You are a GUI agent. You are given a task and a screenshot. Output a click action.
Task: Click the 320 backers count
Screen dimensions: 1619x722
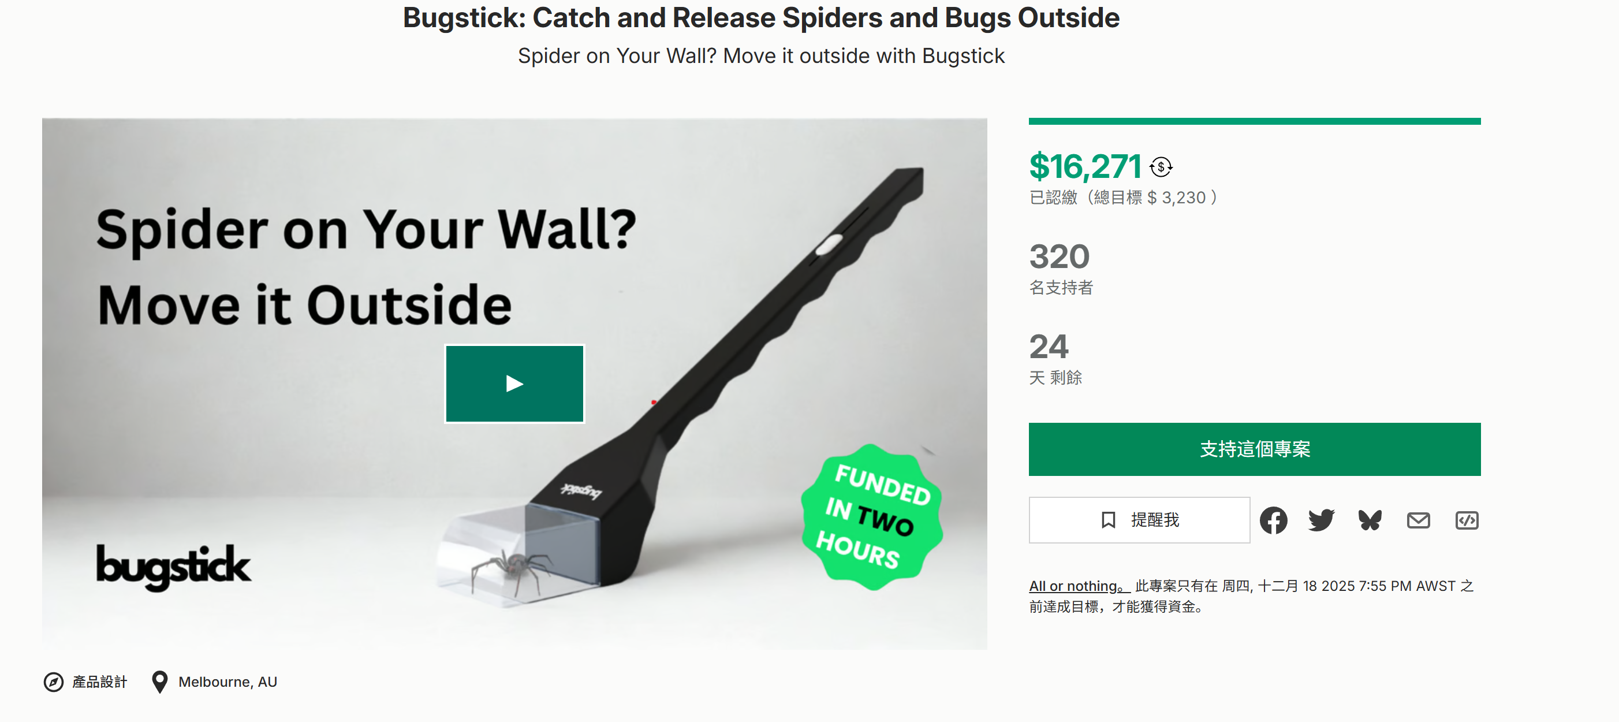tap(1059, 256)
